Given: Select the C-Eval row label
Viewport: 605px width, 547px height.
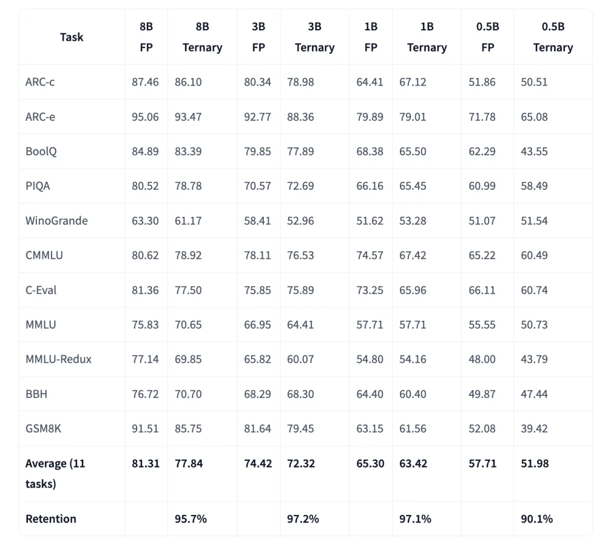Looking at the screenshot, I should coord(41,290).
